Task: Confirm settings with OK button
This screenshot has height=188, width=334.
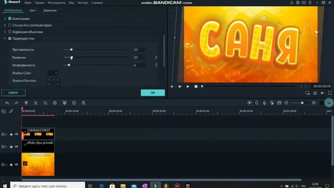Action: coord(153,93)
